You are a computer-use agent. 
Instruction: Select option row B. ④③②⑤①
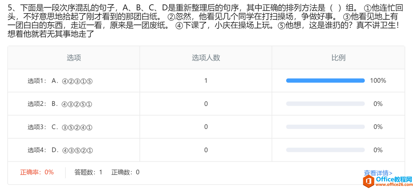click(x=206, y=104)
